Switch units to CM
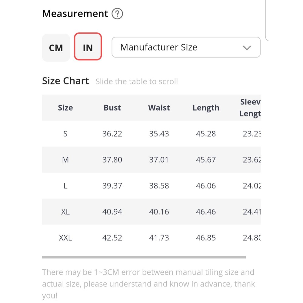 click(56, 48)
